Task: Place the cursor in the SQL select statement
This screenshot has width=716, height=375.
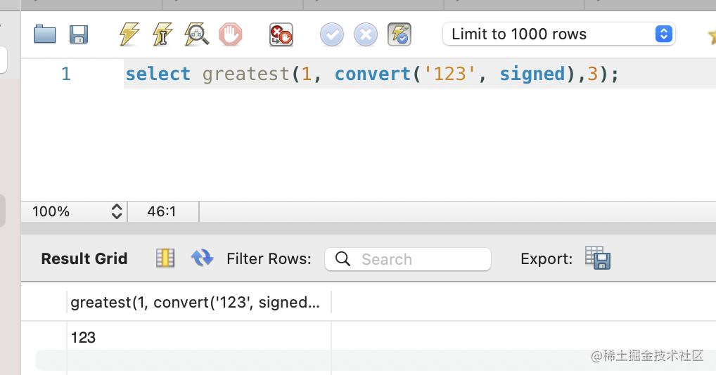Action: [371, 74]
